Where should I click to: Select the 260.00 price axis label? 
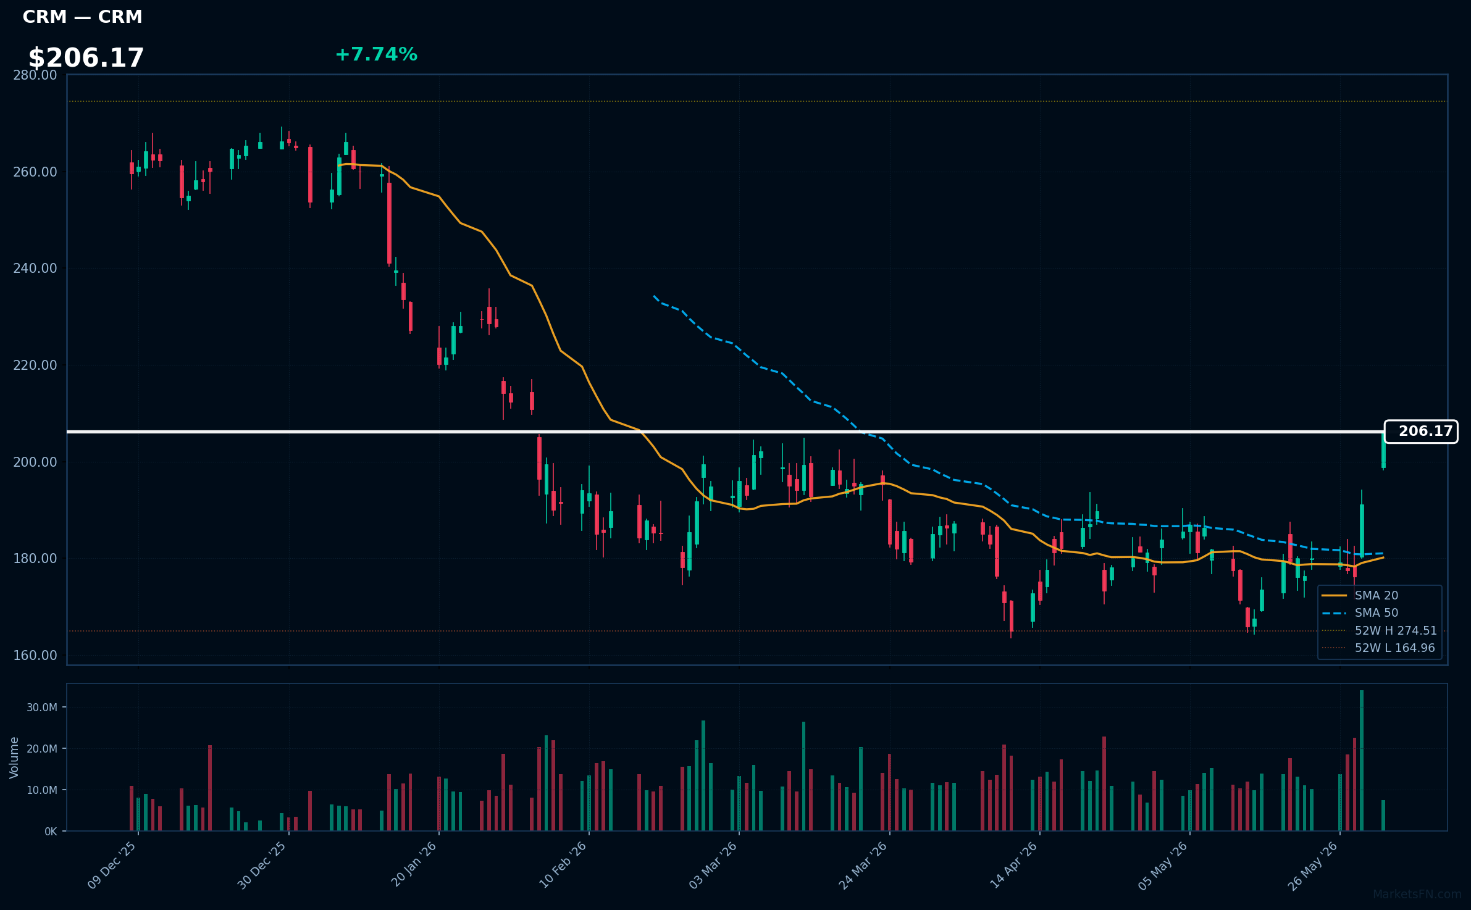[x=35, y=172]
